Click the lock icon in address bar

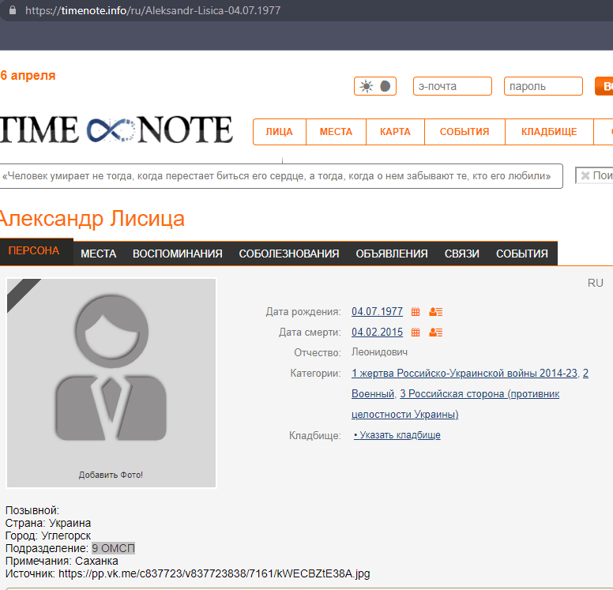click(x=10, y=11)
